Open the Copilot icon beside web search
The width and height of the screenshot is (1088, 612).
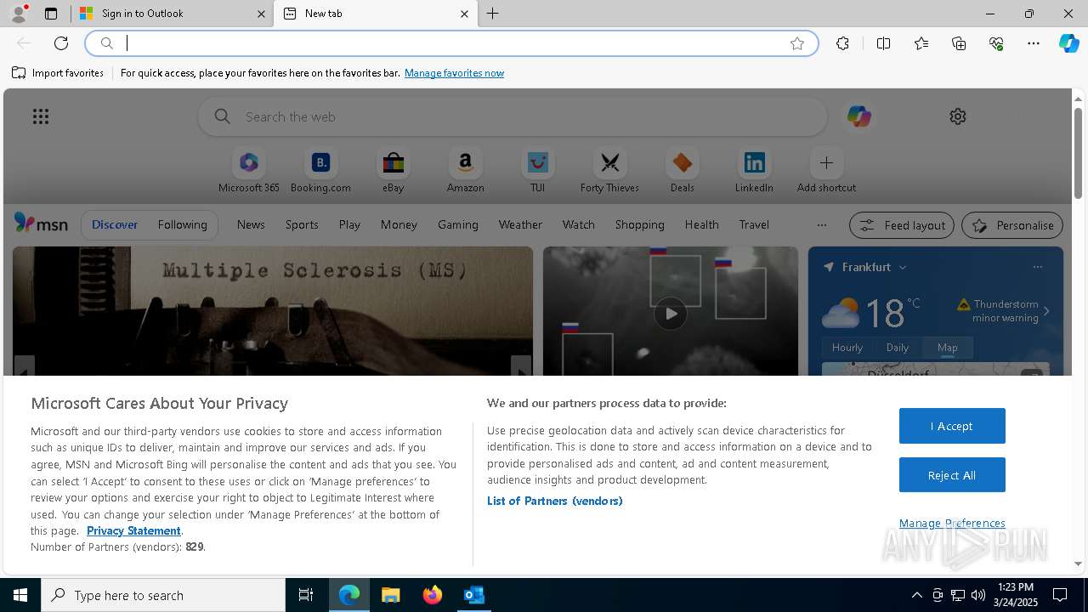tap(858, 116)
